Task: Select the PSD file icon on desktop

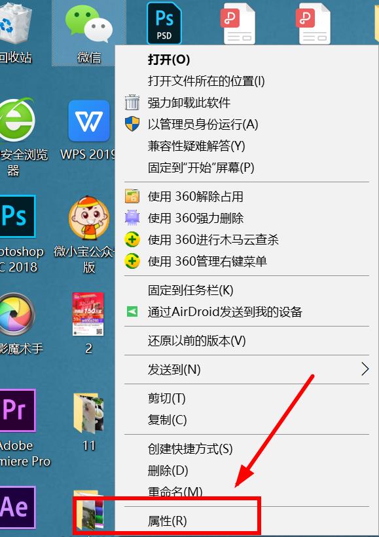Action: tap(164, 24)
